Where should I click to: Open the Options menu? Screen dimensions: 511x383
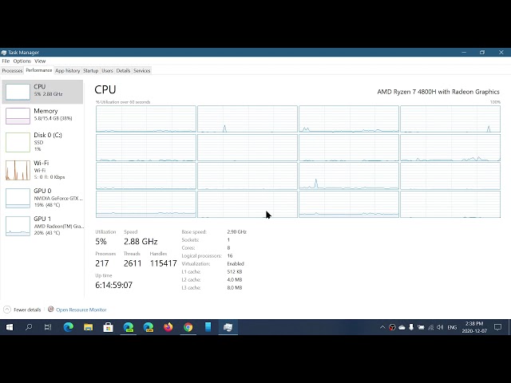coord(22,61)
